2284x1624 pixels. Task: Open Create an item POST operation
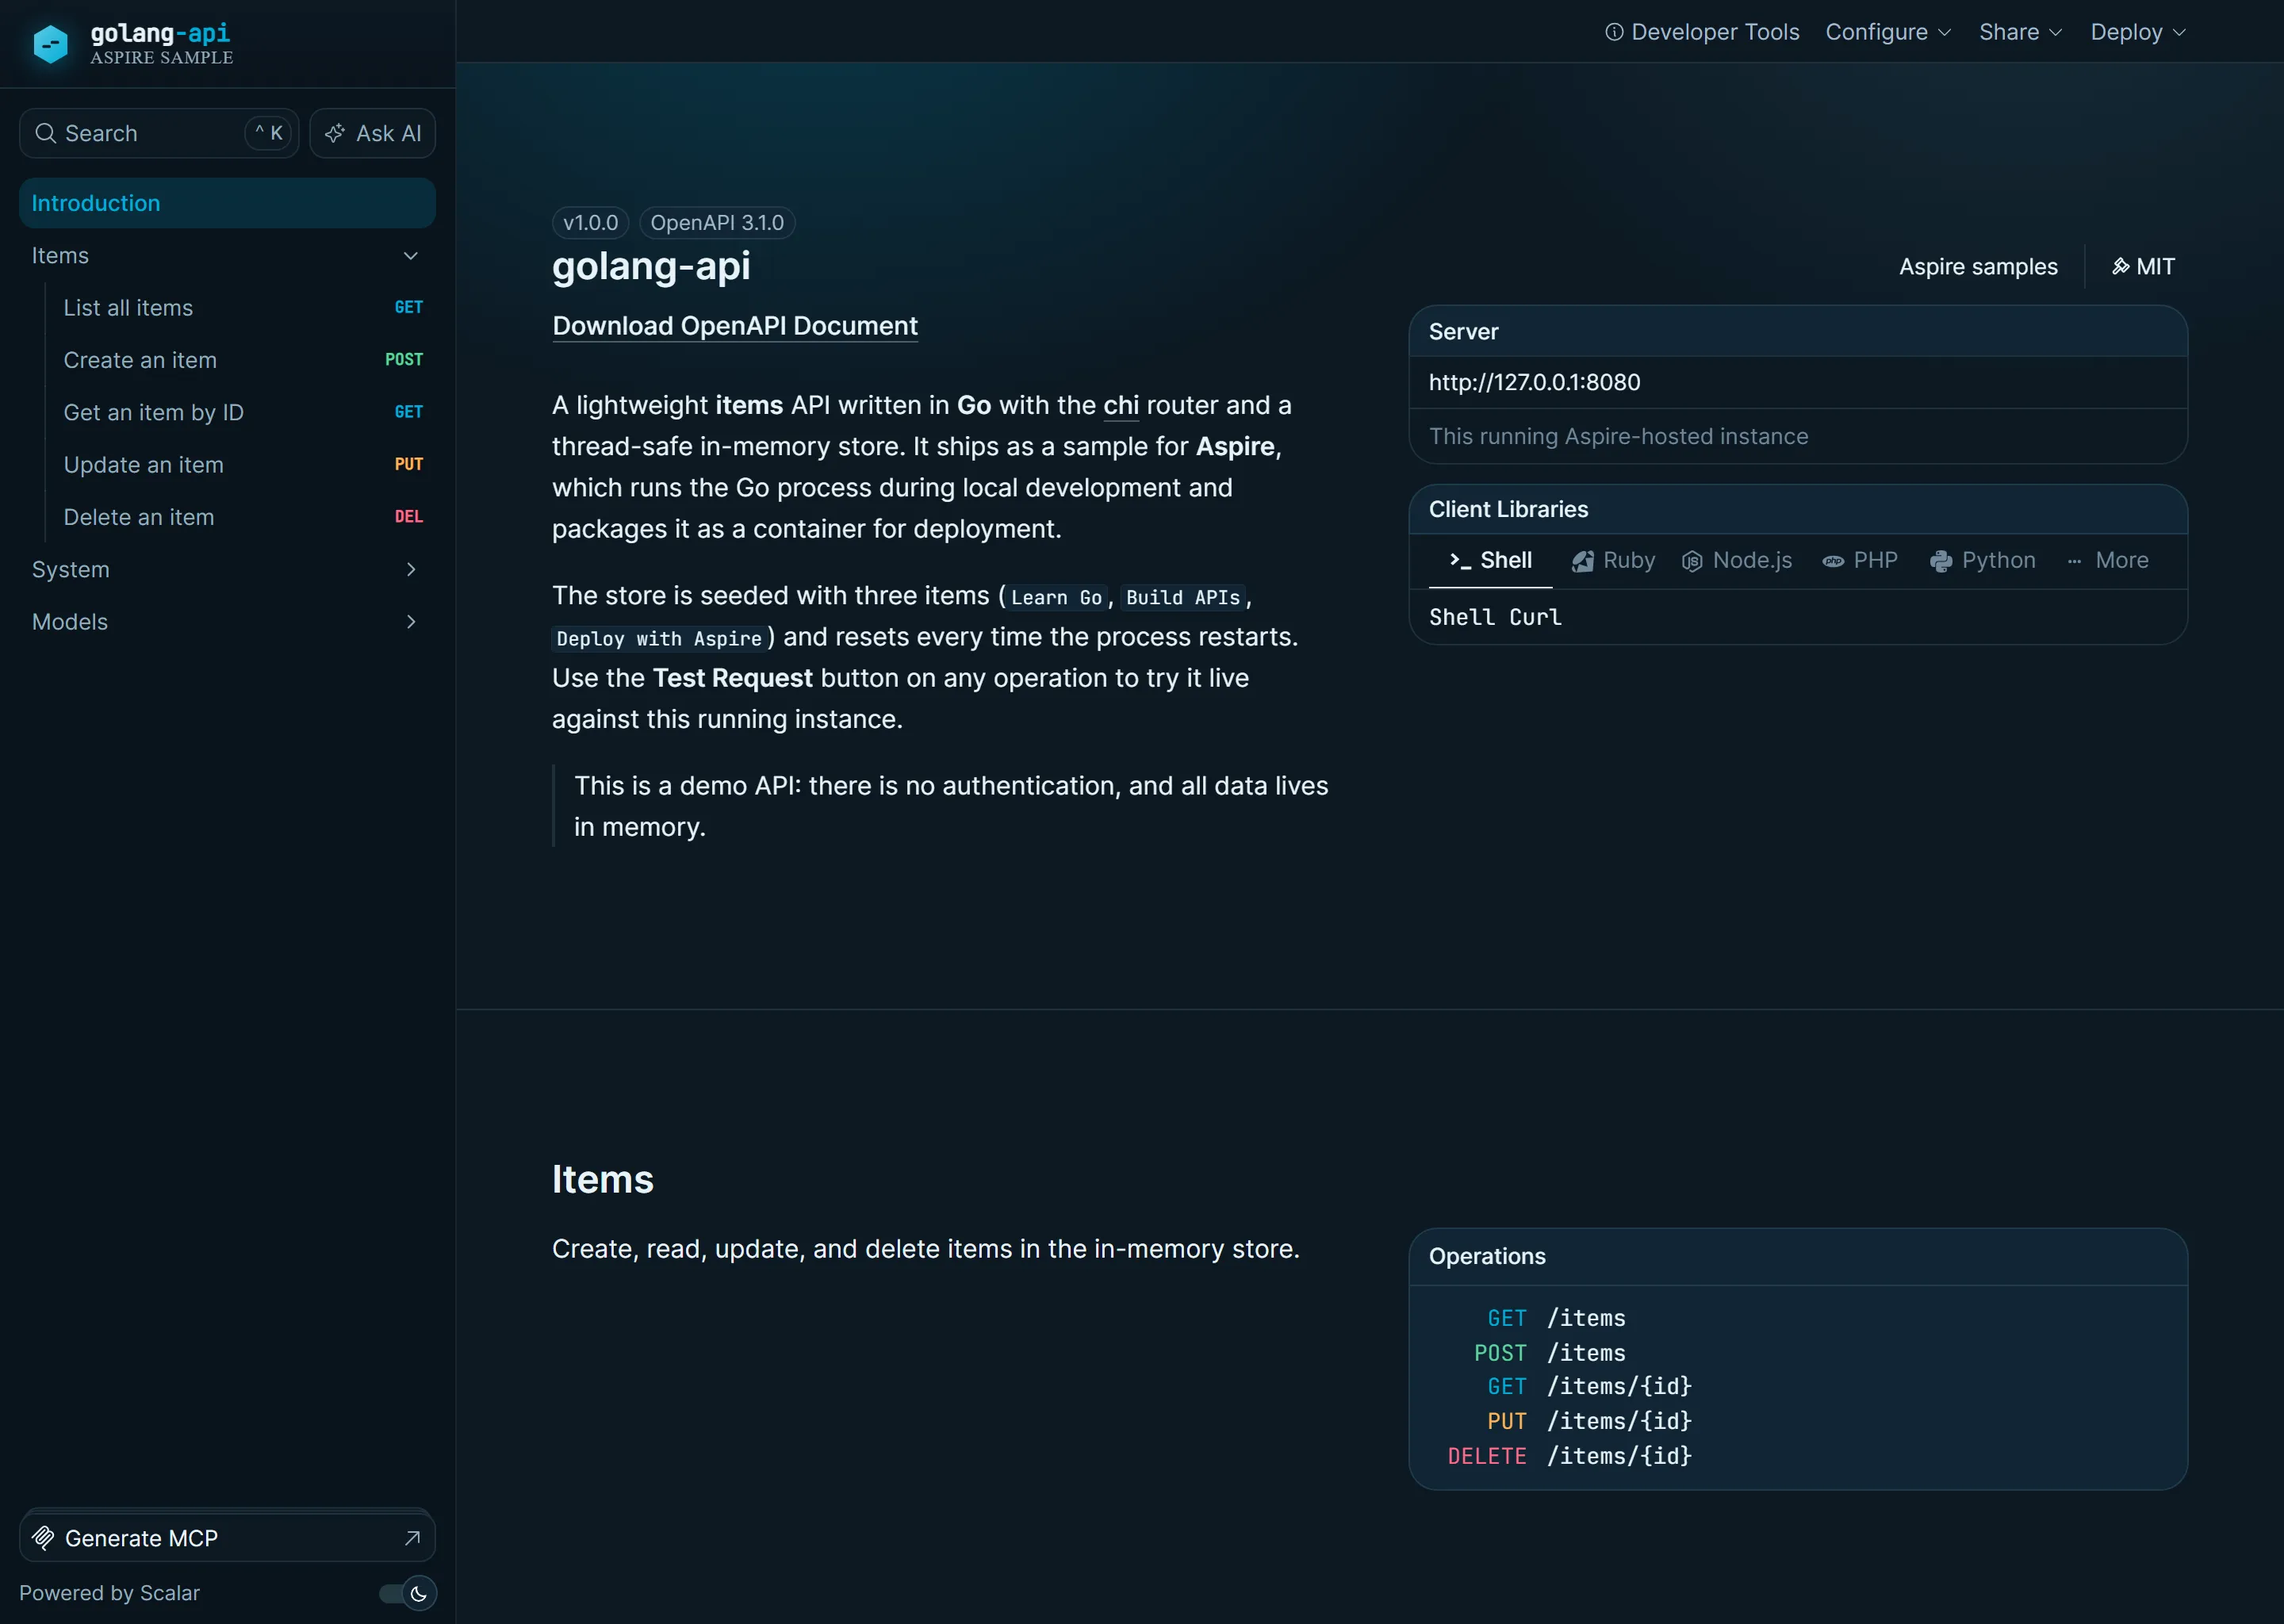click(242, 360)
